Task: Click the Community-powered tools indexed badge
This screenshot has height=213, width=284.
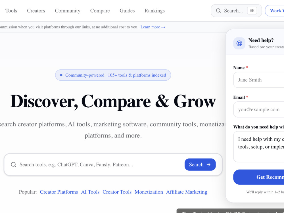Action: (113, 75)
